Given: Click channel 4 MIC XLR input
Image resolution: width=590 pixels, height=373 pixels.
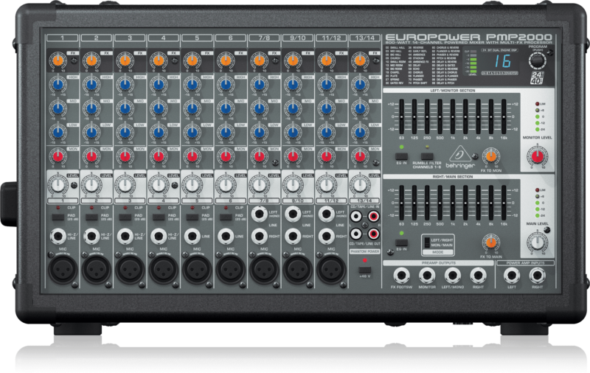Looking at the screenshot, I should 163,269.
